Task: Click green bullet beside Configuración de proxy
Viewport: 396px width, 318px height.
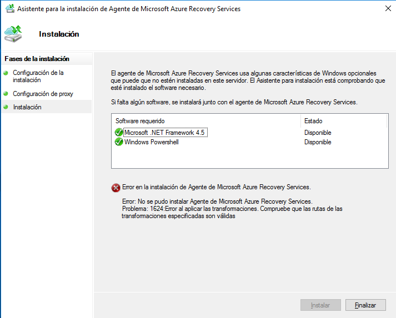Action: click(6, 94)
